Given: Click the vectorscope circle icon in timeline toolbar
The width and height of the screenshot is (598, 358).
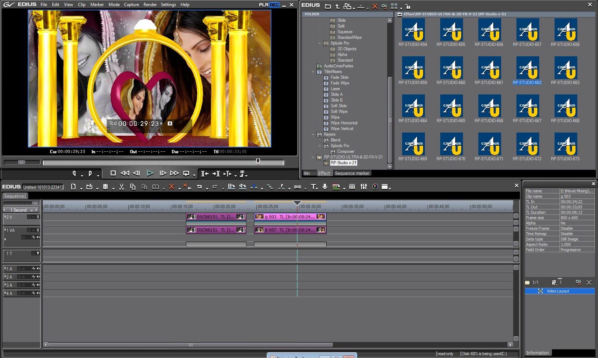Looking at the screenshot, I should (375, 186).
